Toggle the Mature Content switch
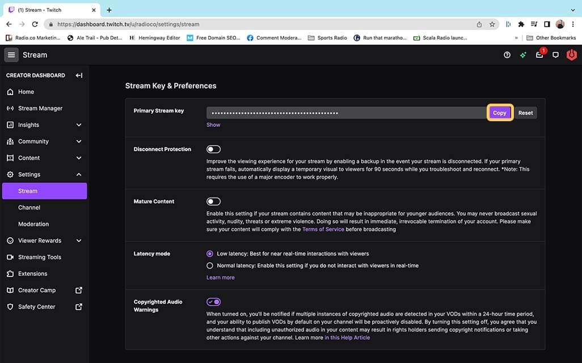The image size is (582, 363). [x=213, y=201]
